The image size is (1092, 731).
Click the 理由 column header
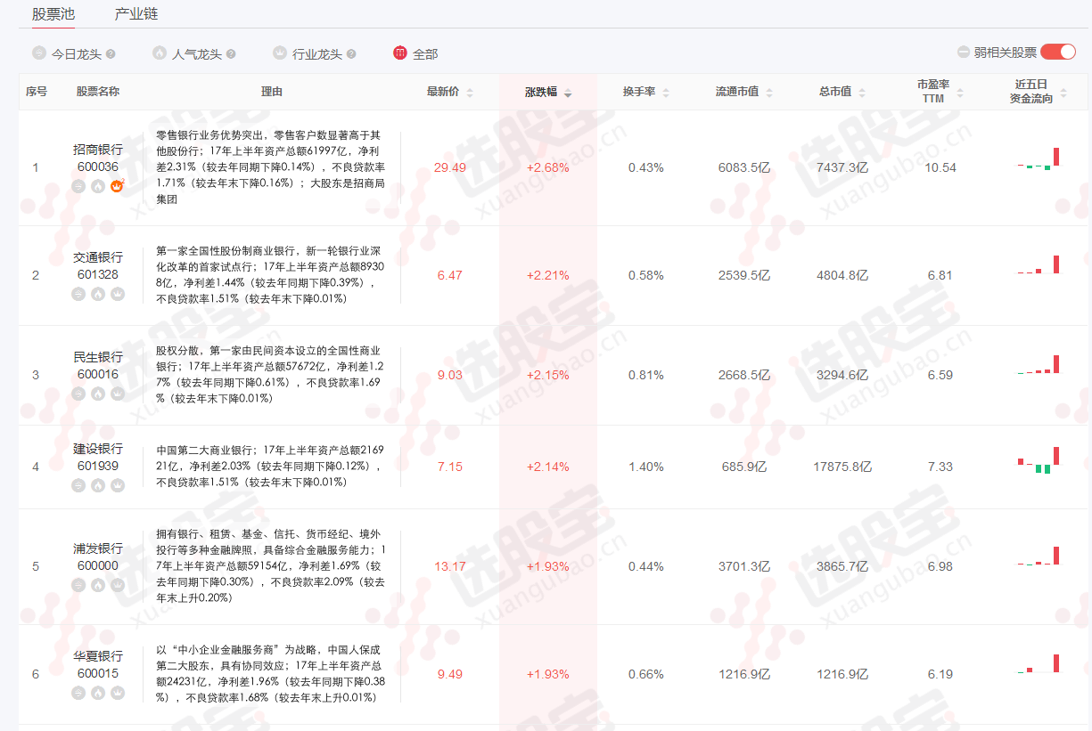point(271,92)
